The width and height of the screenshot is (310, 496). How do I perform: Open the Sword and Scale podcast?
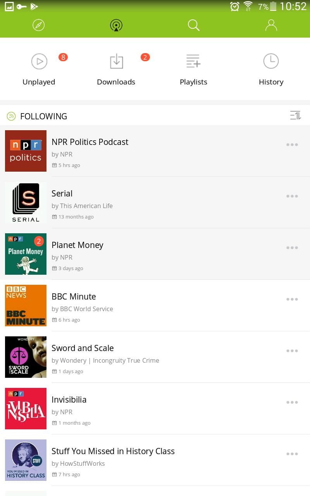[x=83, y=348]
